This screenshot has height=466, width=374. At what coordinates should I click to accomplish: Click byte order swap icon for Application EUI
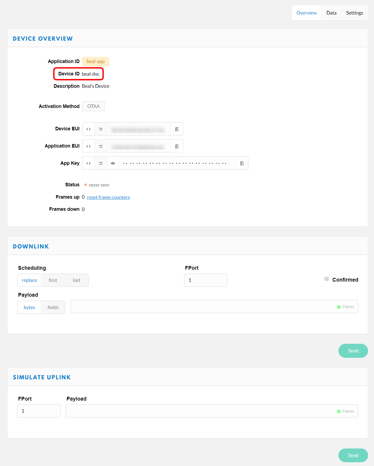(101, 146)
